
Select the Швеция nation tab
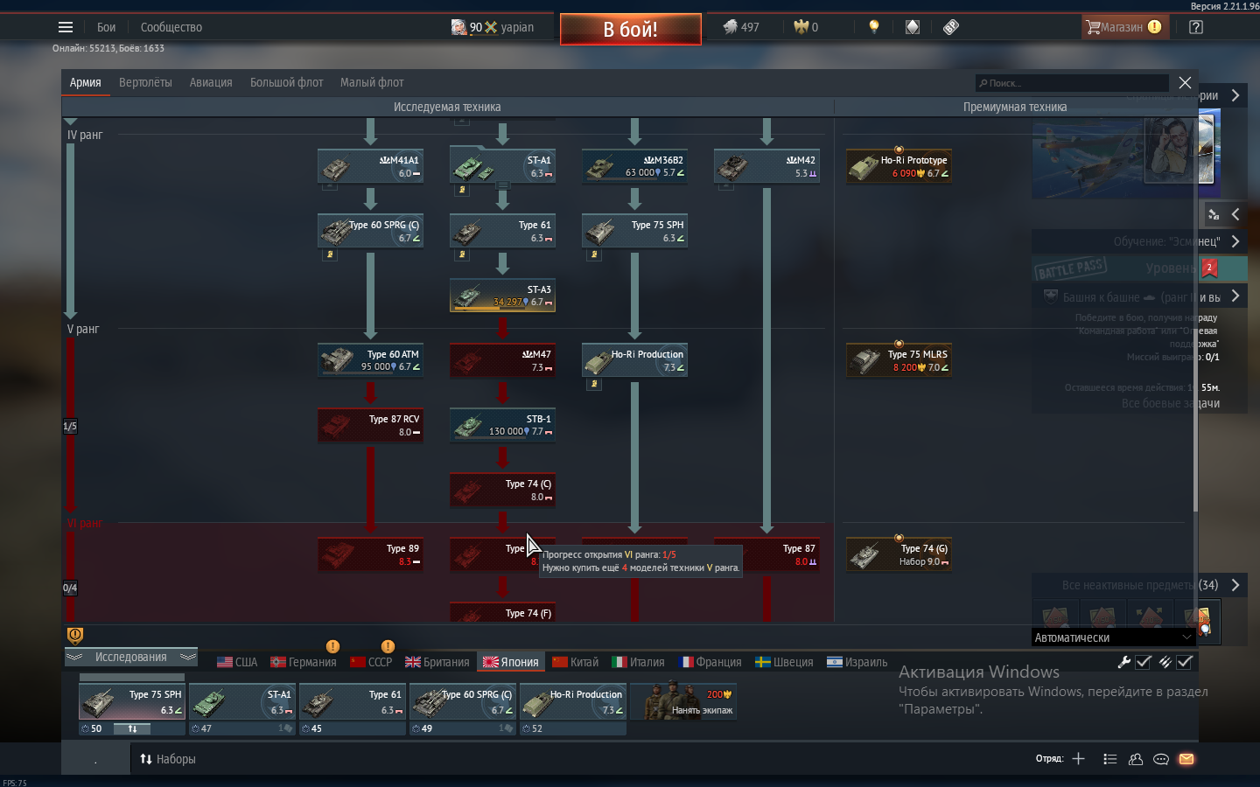tap(784, 662)
